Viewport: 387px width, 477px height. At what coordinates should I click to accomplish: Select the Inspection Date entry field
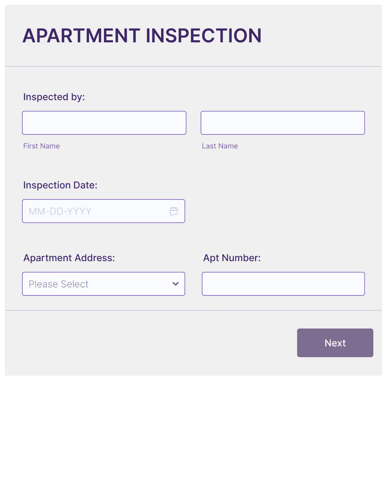point(93,211)
